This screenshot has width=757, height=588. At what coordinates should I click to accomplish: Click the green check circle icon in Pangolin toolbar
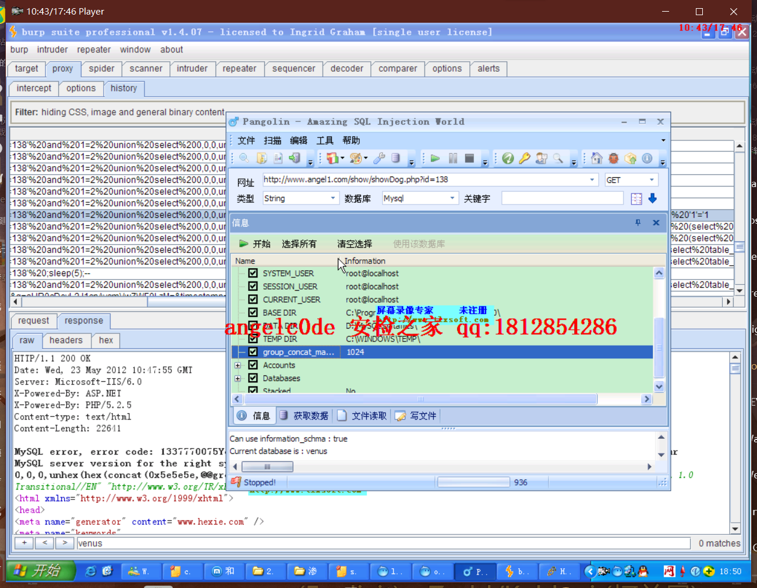coord(508,158)
